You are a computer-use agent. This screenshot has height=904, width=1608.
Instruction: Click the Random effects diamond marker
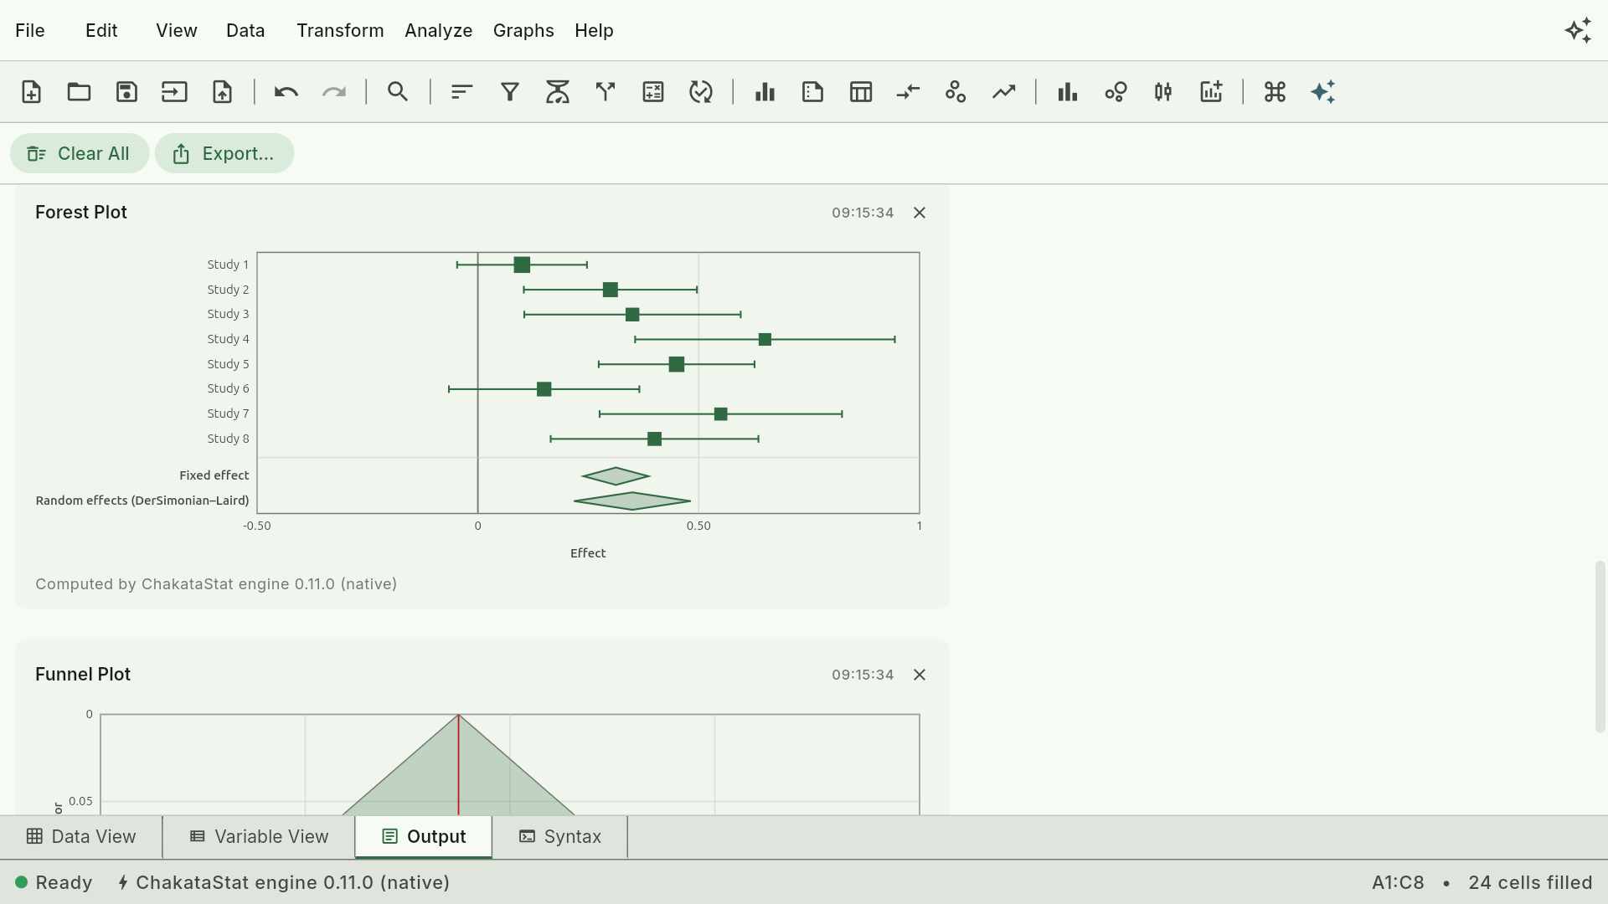pos(632,501)
